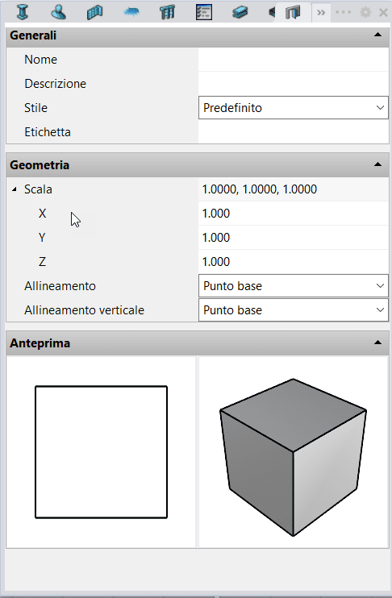
Task: Open the blue roof icon tab
Action: pos(131,12)
